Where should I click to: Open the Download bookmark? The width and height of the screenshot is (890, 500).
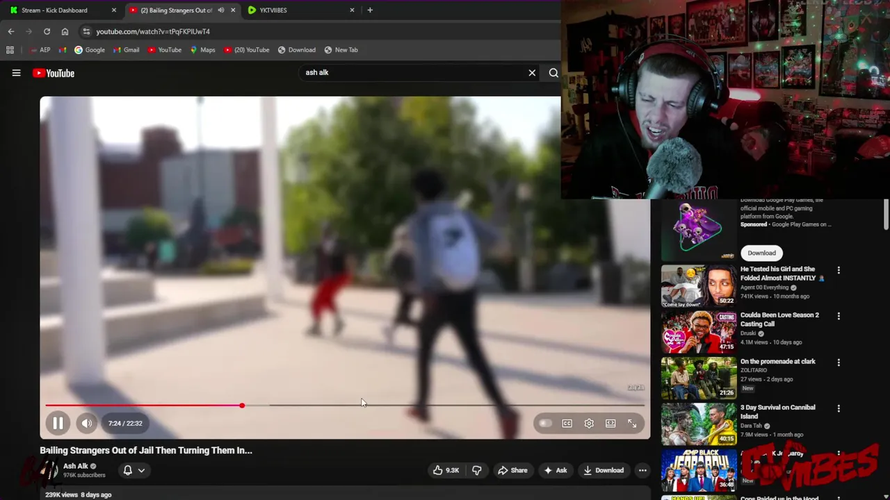tap(296, 50)
